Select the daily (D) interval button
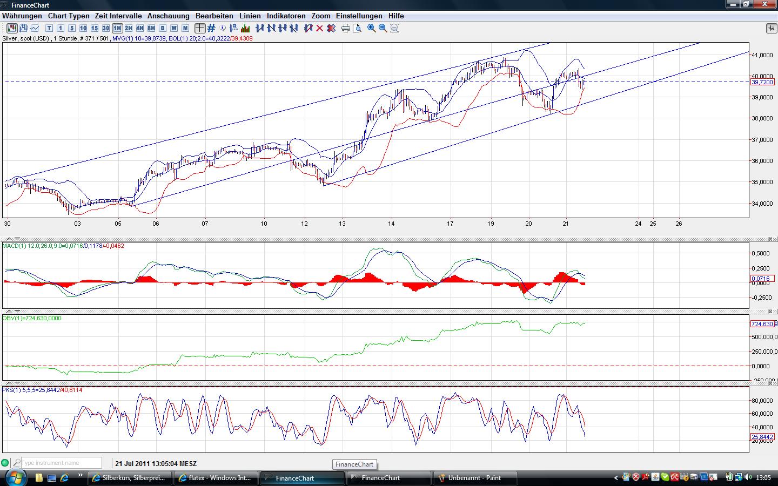Image resolution: width=778 pixels, height=486 pixels. (x=163, y=28)
